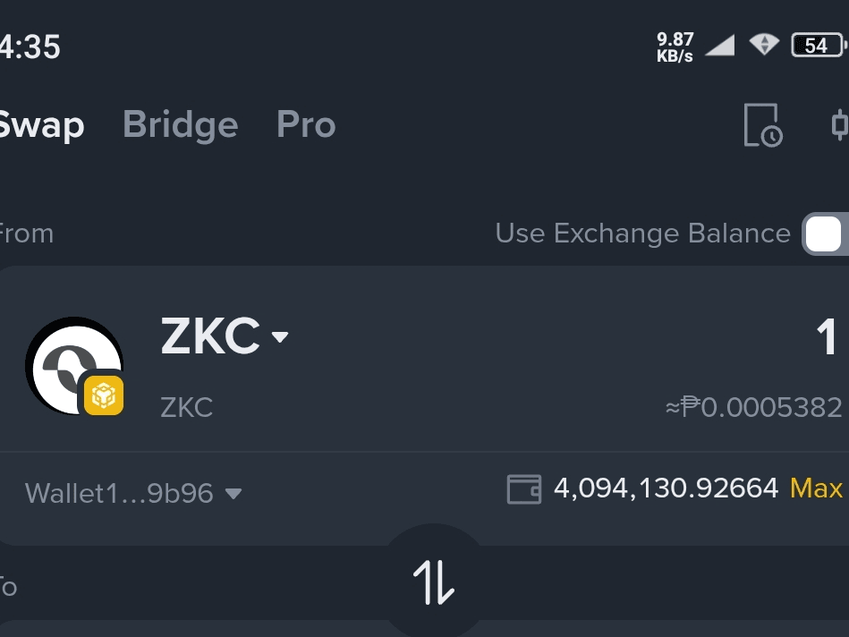
Task: Expand the ZKC token selector dropdown
Action: 225,336
